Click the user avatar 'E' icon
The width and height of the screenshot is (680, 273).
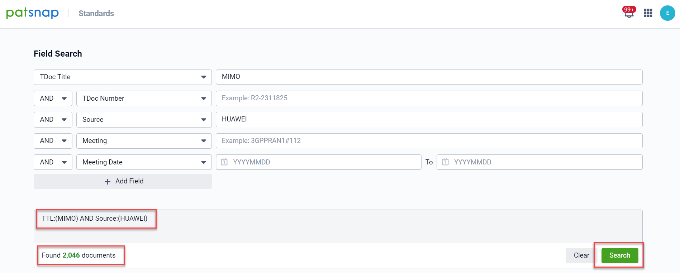[667, 13]
